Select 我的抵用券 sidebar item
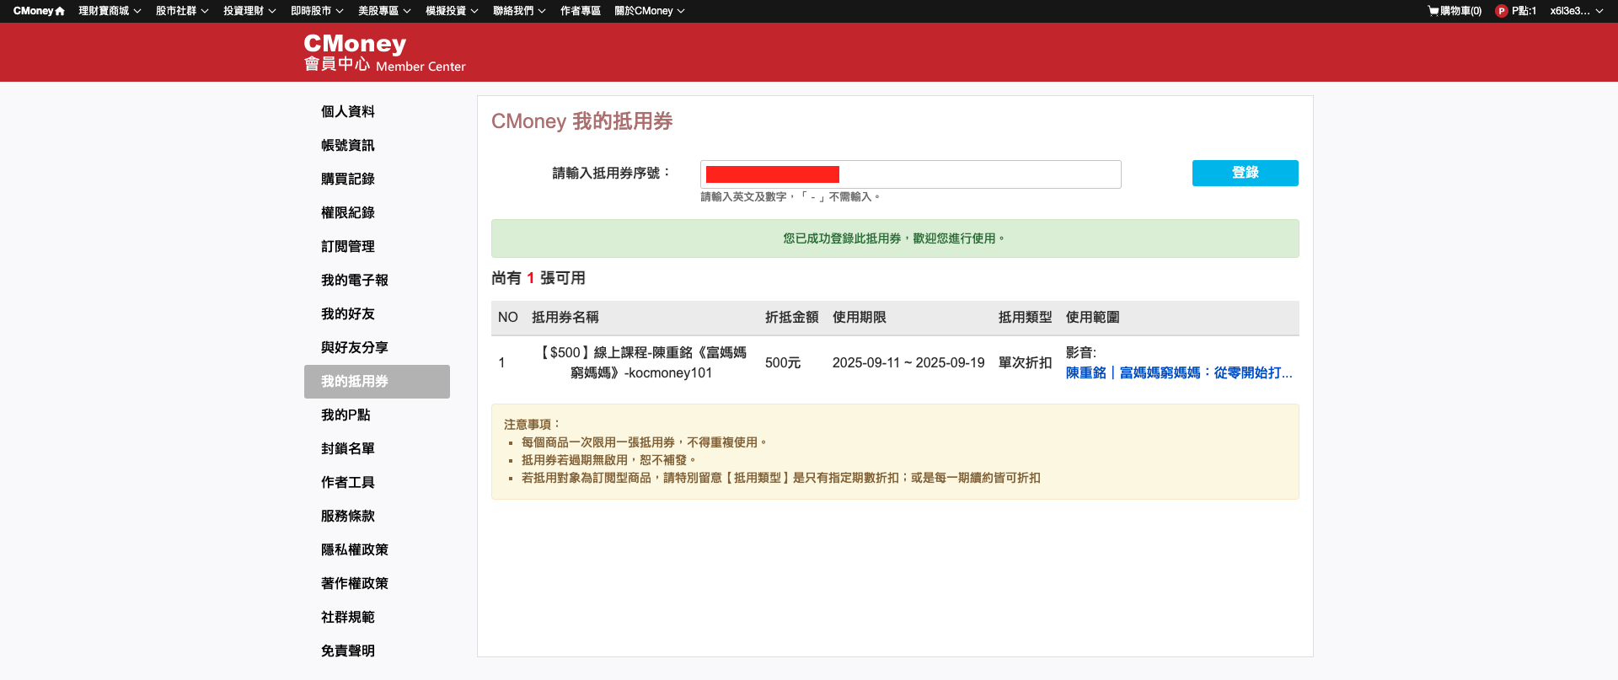Image resolution: width=1618 pixels, height=680 pixels. coord(355,381)
